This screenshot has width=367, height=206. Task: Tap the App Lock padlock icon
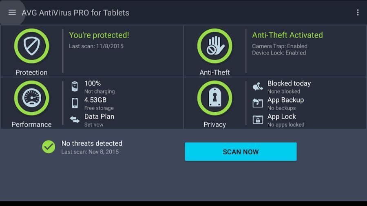[258, 120]
